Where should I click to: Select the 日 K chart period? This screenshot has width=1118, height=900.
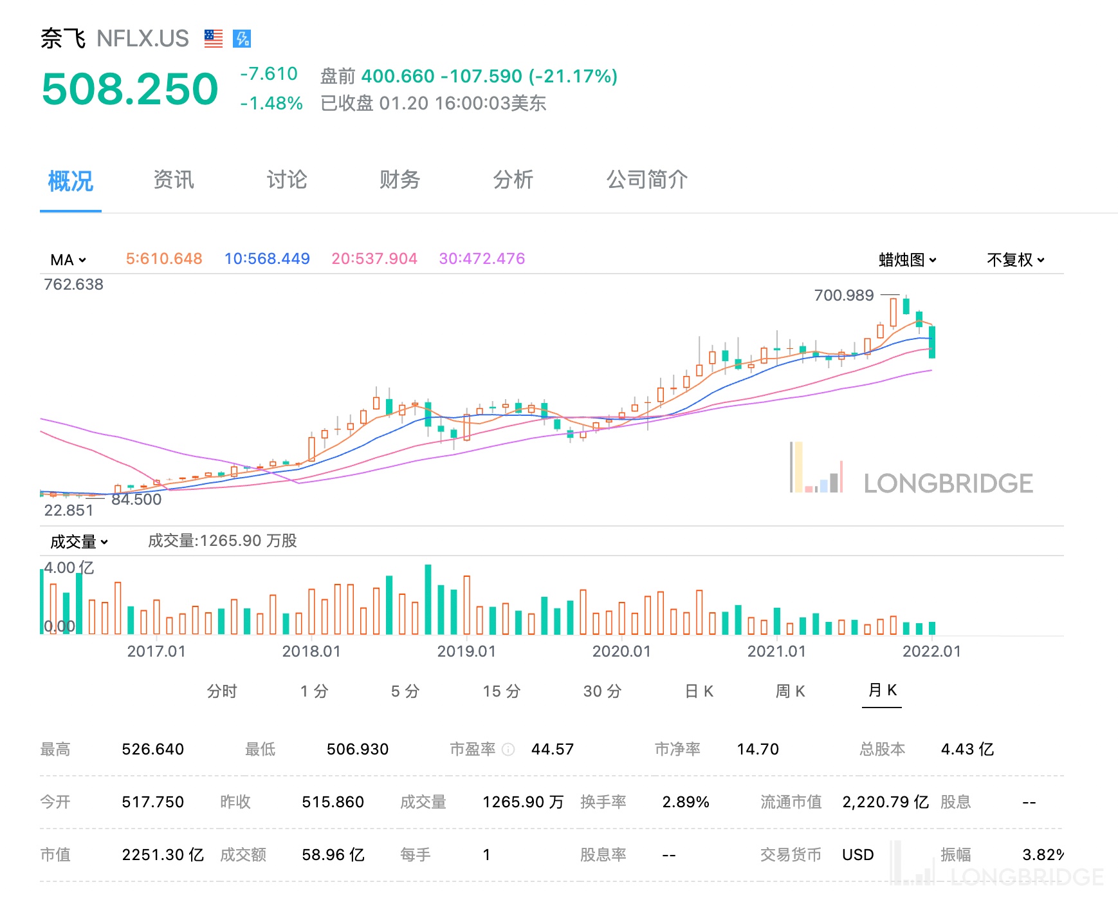coord(699,691)
